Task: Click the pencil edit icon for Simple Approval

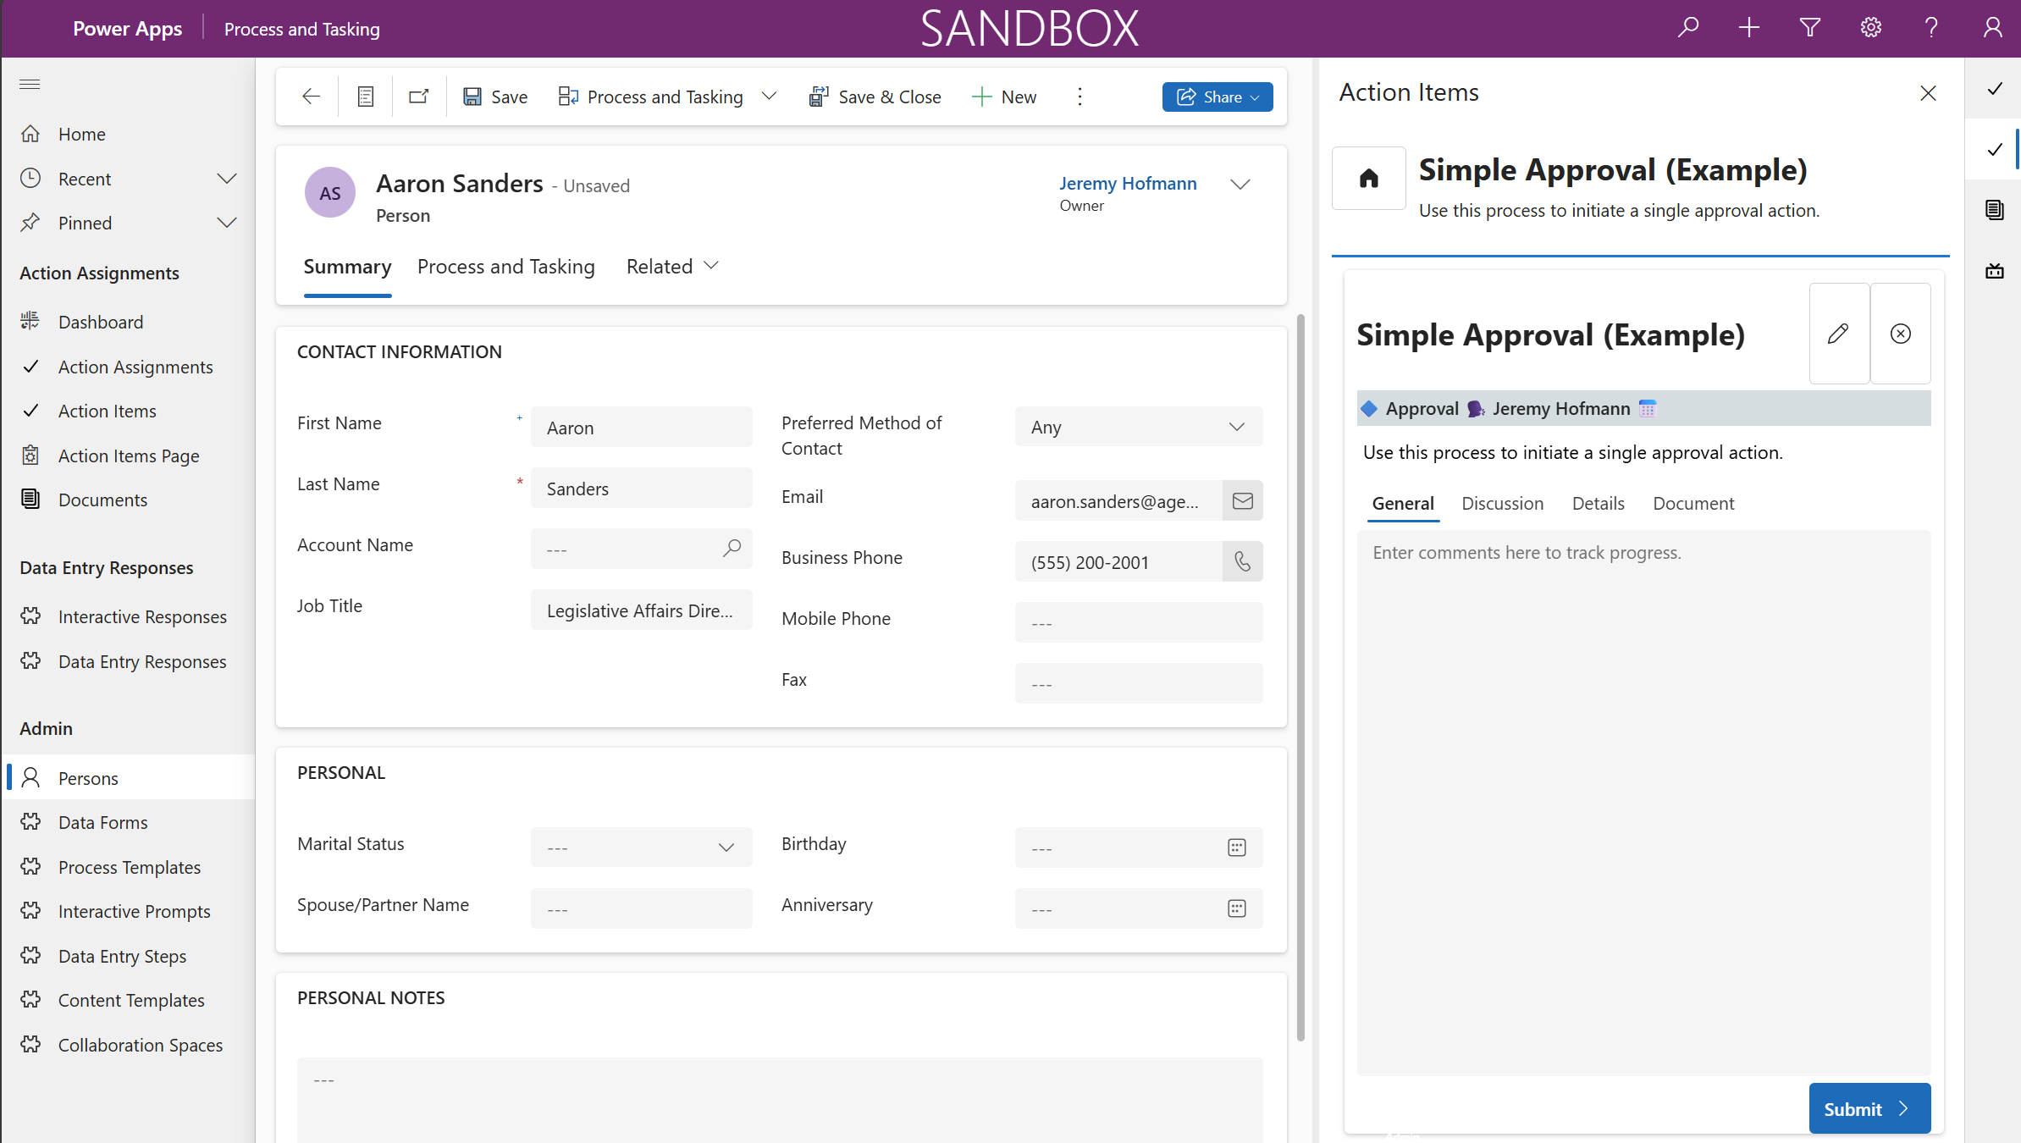Action: click(1838, 334)
